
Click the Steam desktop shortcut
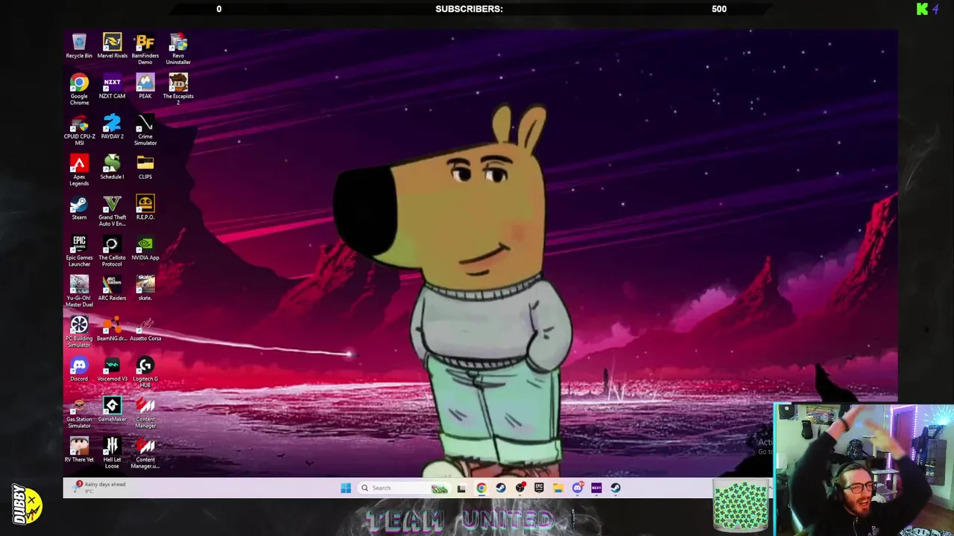[79, 207]
